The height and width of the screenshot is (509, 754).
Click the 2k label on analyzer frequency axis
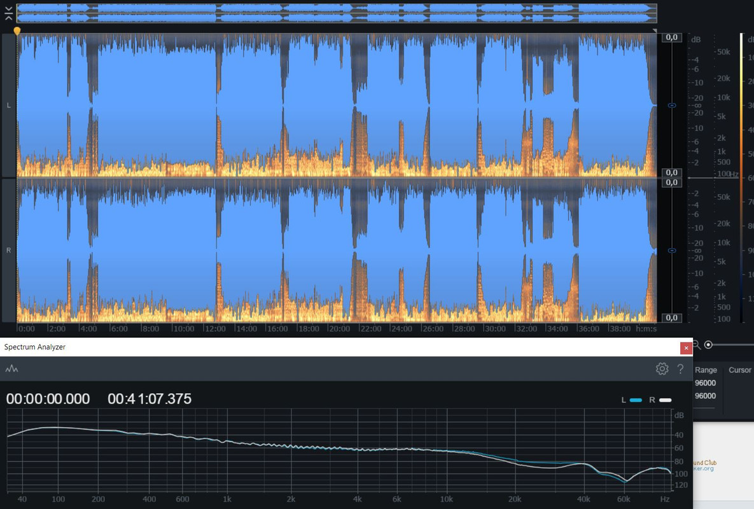[291, 499]
